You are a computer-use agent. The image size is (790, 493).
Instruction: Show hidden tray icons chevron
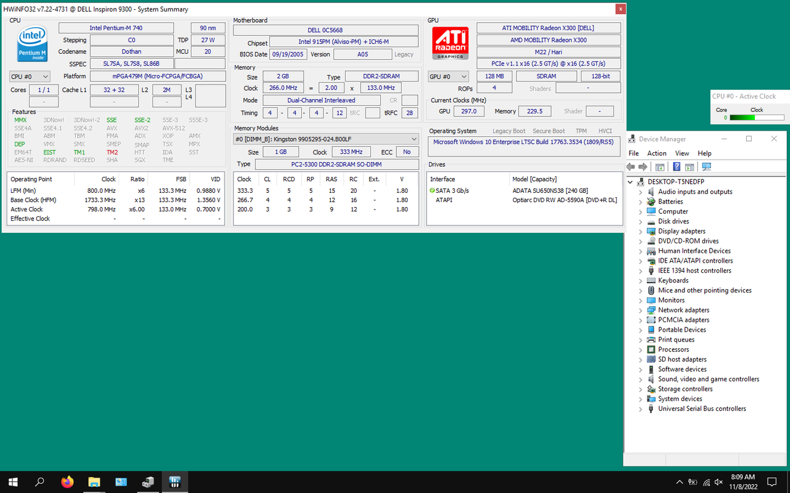(x=680, y=482)
